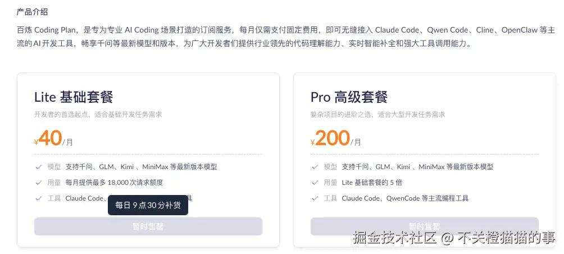The height and width of the screenshot is (254, 564).
Task: Click the 每月提供最多 18,000 次请求额度 text
Action: 114,183
